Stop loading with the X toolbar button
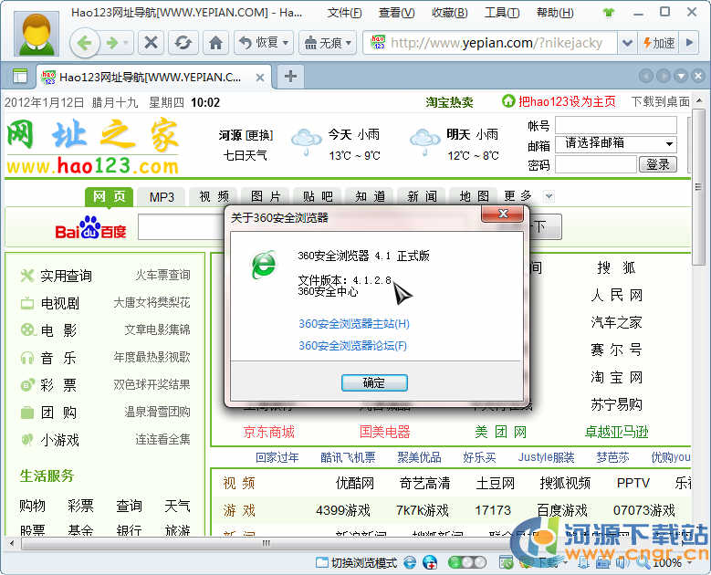The width and height of the screenshot is (711, 575). [151, 43]
